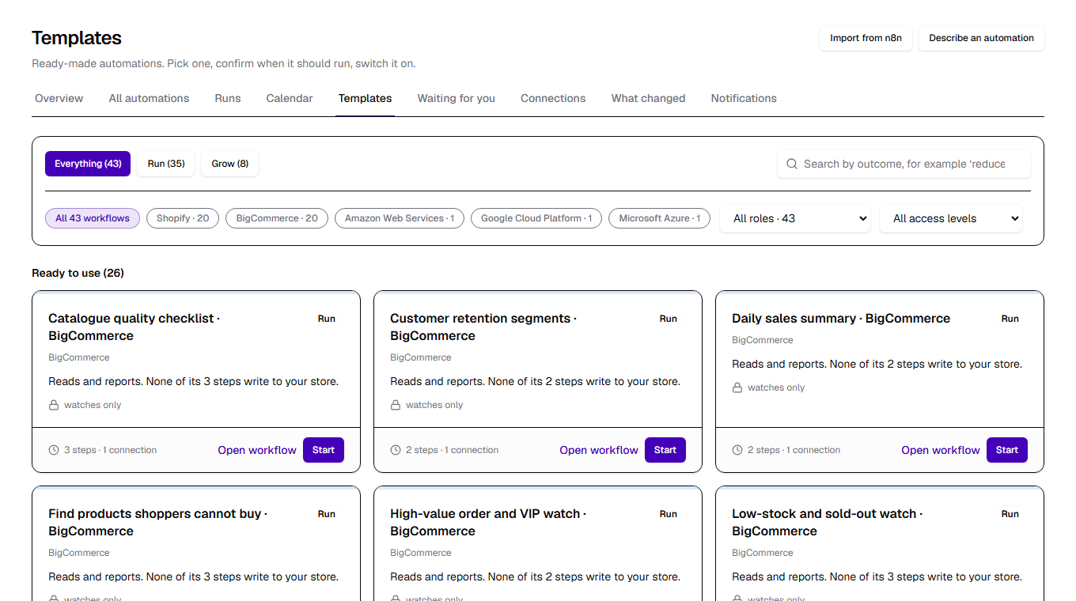Click Describe an automation button
1076x601 pixels.
982,38
